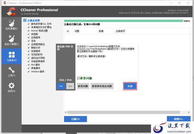Toggle select-all checkbox in results header
This screenshot has height=134, width=194.
coord(68,31)
